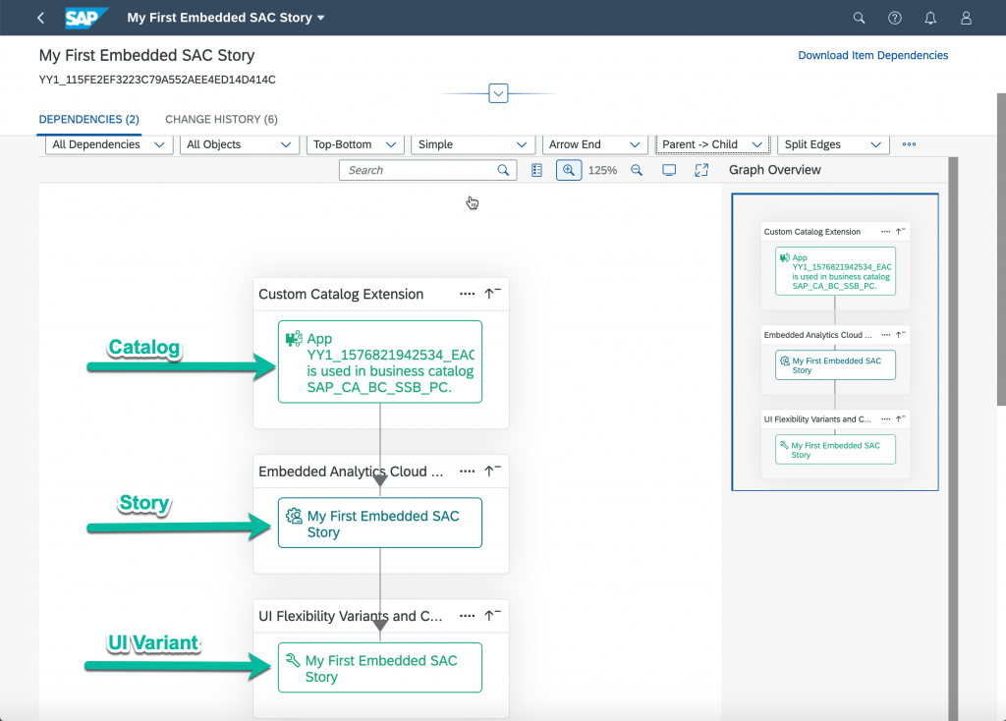Open the All Dependencies dropdown
Image resolution: width=1006 pixels, height=721 pixels.
click(109, 144)
